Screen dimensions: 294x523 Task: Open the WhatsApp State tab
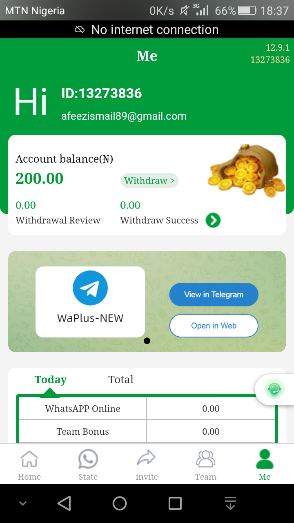coord(88,459)
